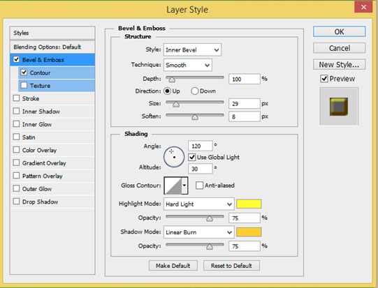
Task: Open Highlight Mode dropdown showing Hard Light
Action: point(199,204)
